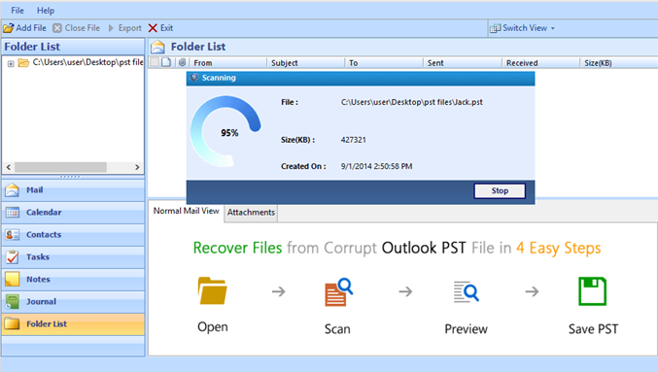Click the Notes yellow sticky icon

click(x=13, y=279)
